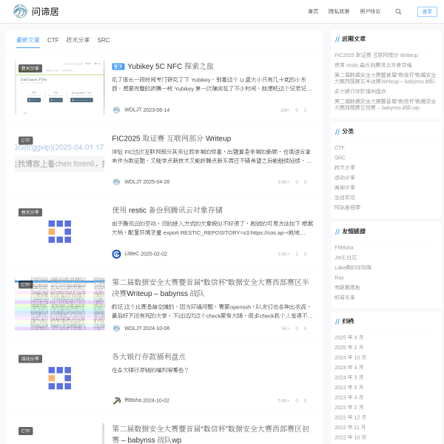Open 'FIC2025 取证赛 互联网部分 Writeup' article title
The width and height of the screenshot is (444, 444).
[x=171, y=138]
